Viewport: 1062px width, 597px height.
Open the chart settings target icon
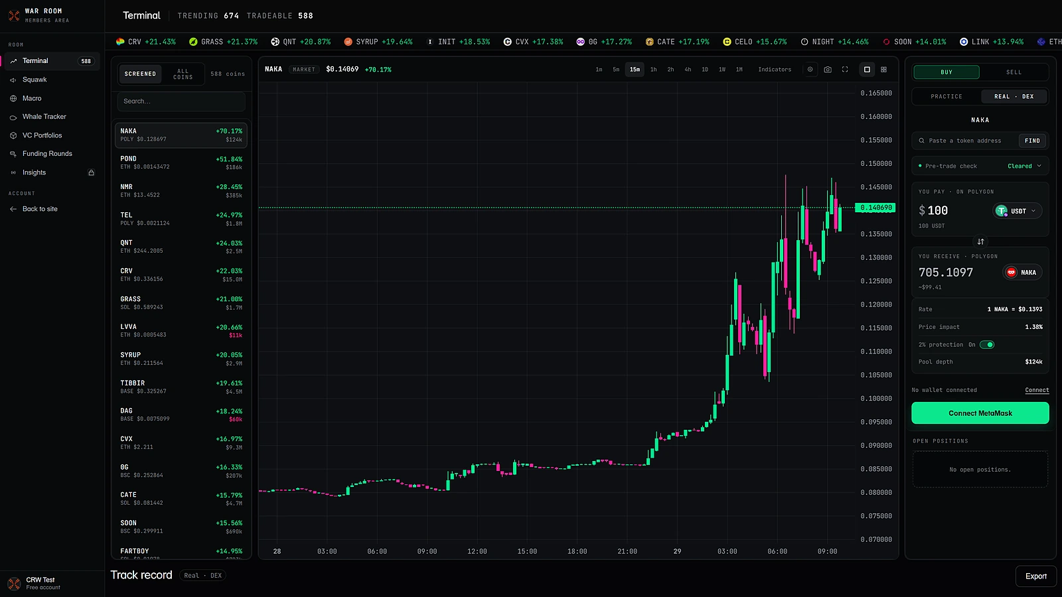point(810,70)
